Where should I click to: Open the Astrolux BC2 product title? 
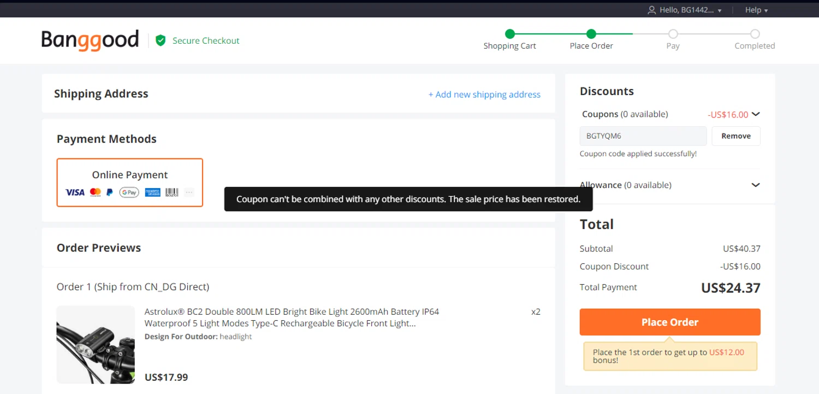(292, 317)
